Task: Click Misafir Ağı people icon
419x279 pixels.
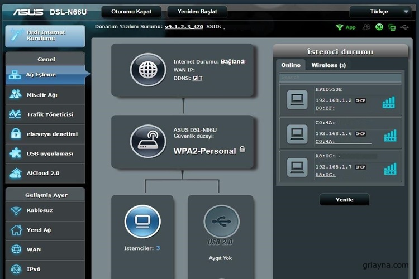Action: pos(16,94)
